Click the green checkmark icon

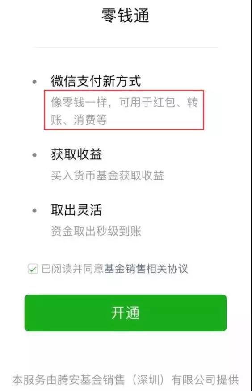click(33, 269)
